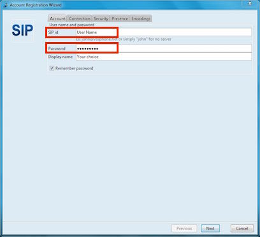Open the Security tab

coord(101,18)
